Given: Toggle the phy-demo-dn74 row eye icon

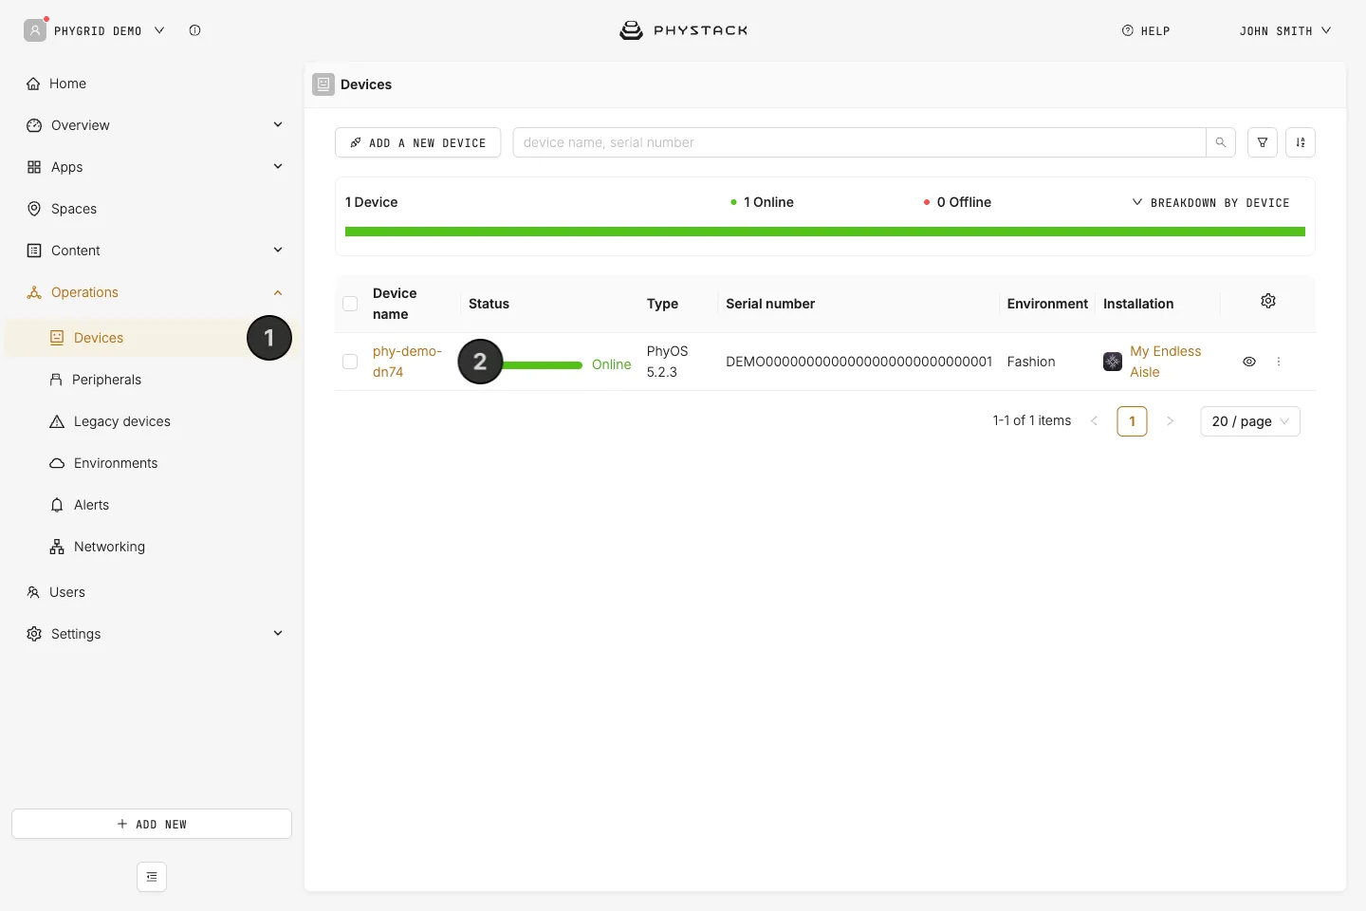Looking at the screenshot, I should [x=1249, y=362].
